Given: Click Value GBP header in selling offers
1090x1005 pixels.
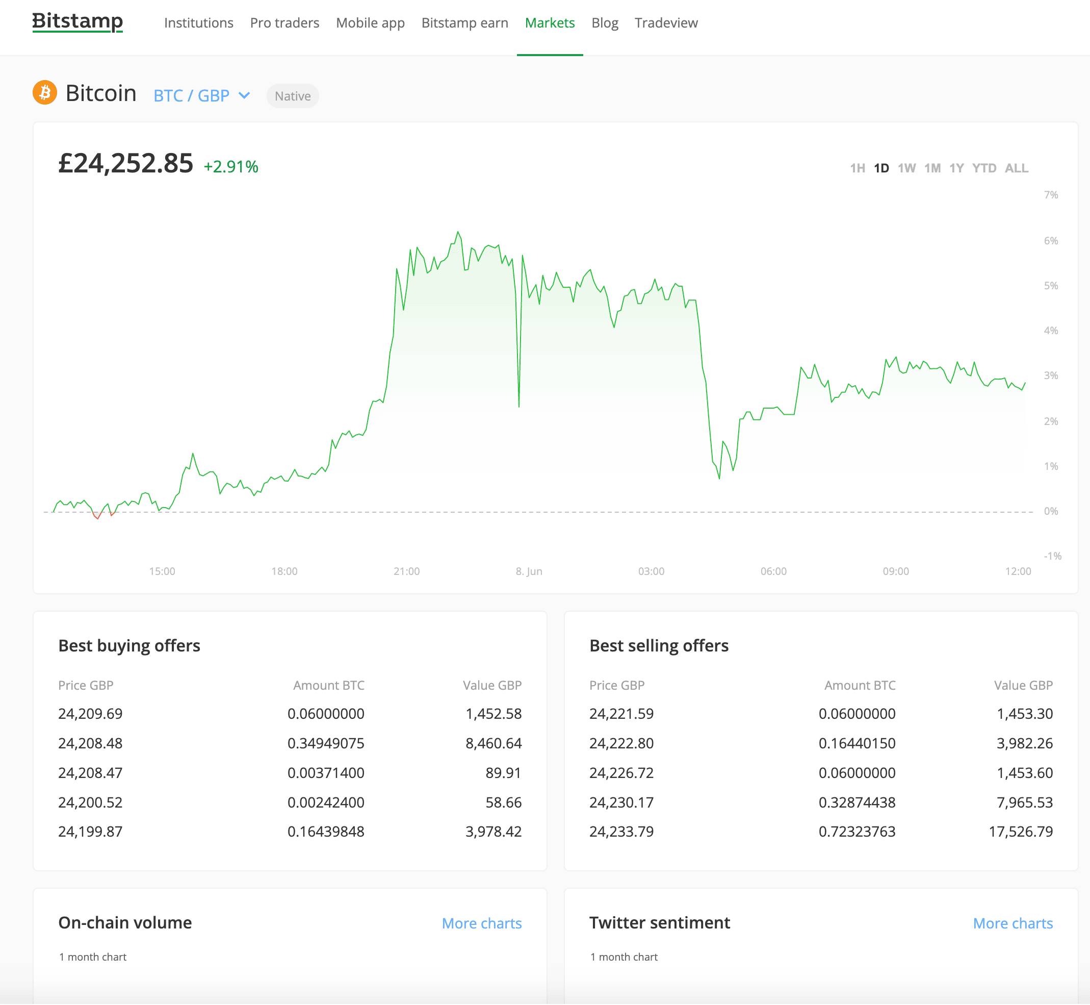Looking at the screenshot, I should (1023, 685).
